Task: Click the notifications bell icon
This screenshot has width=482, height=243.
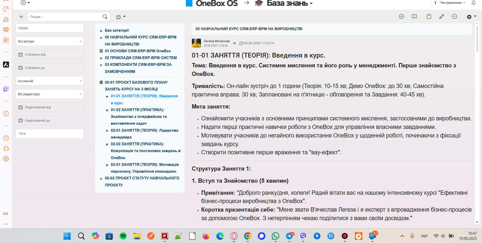Action: 473,3
